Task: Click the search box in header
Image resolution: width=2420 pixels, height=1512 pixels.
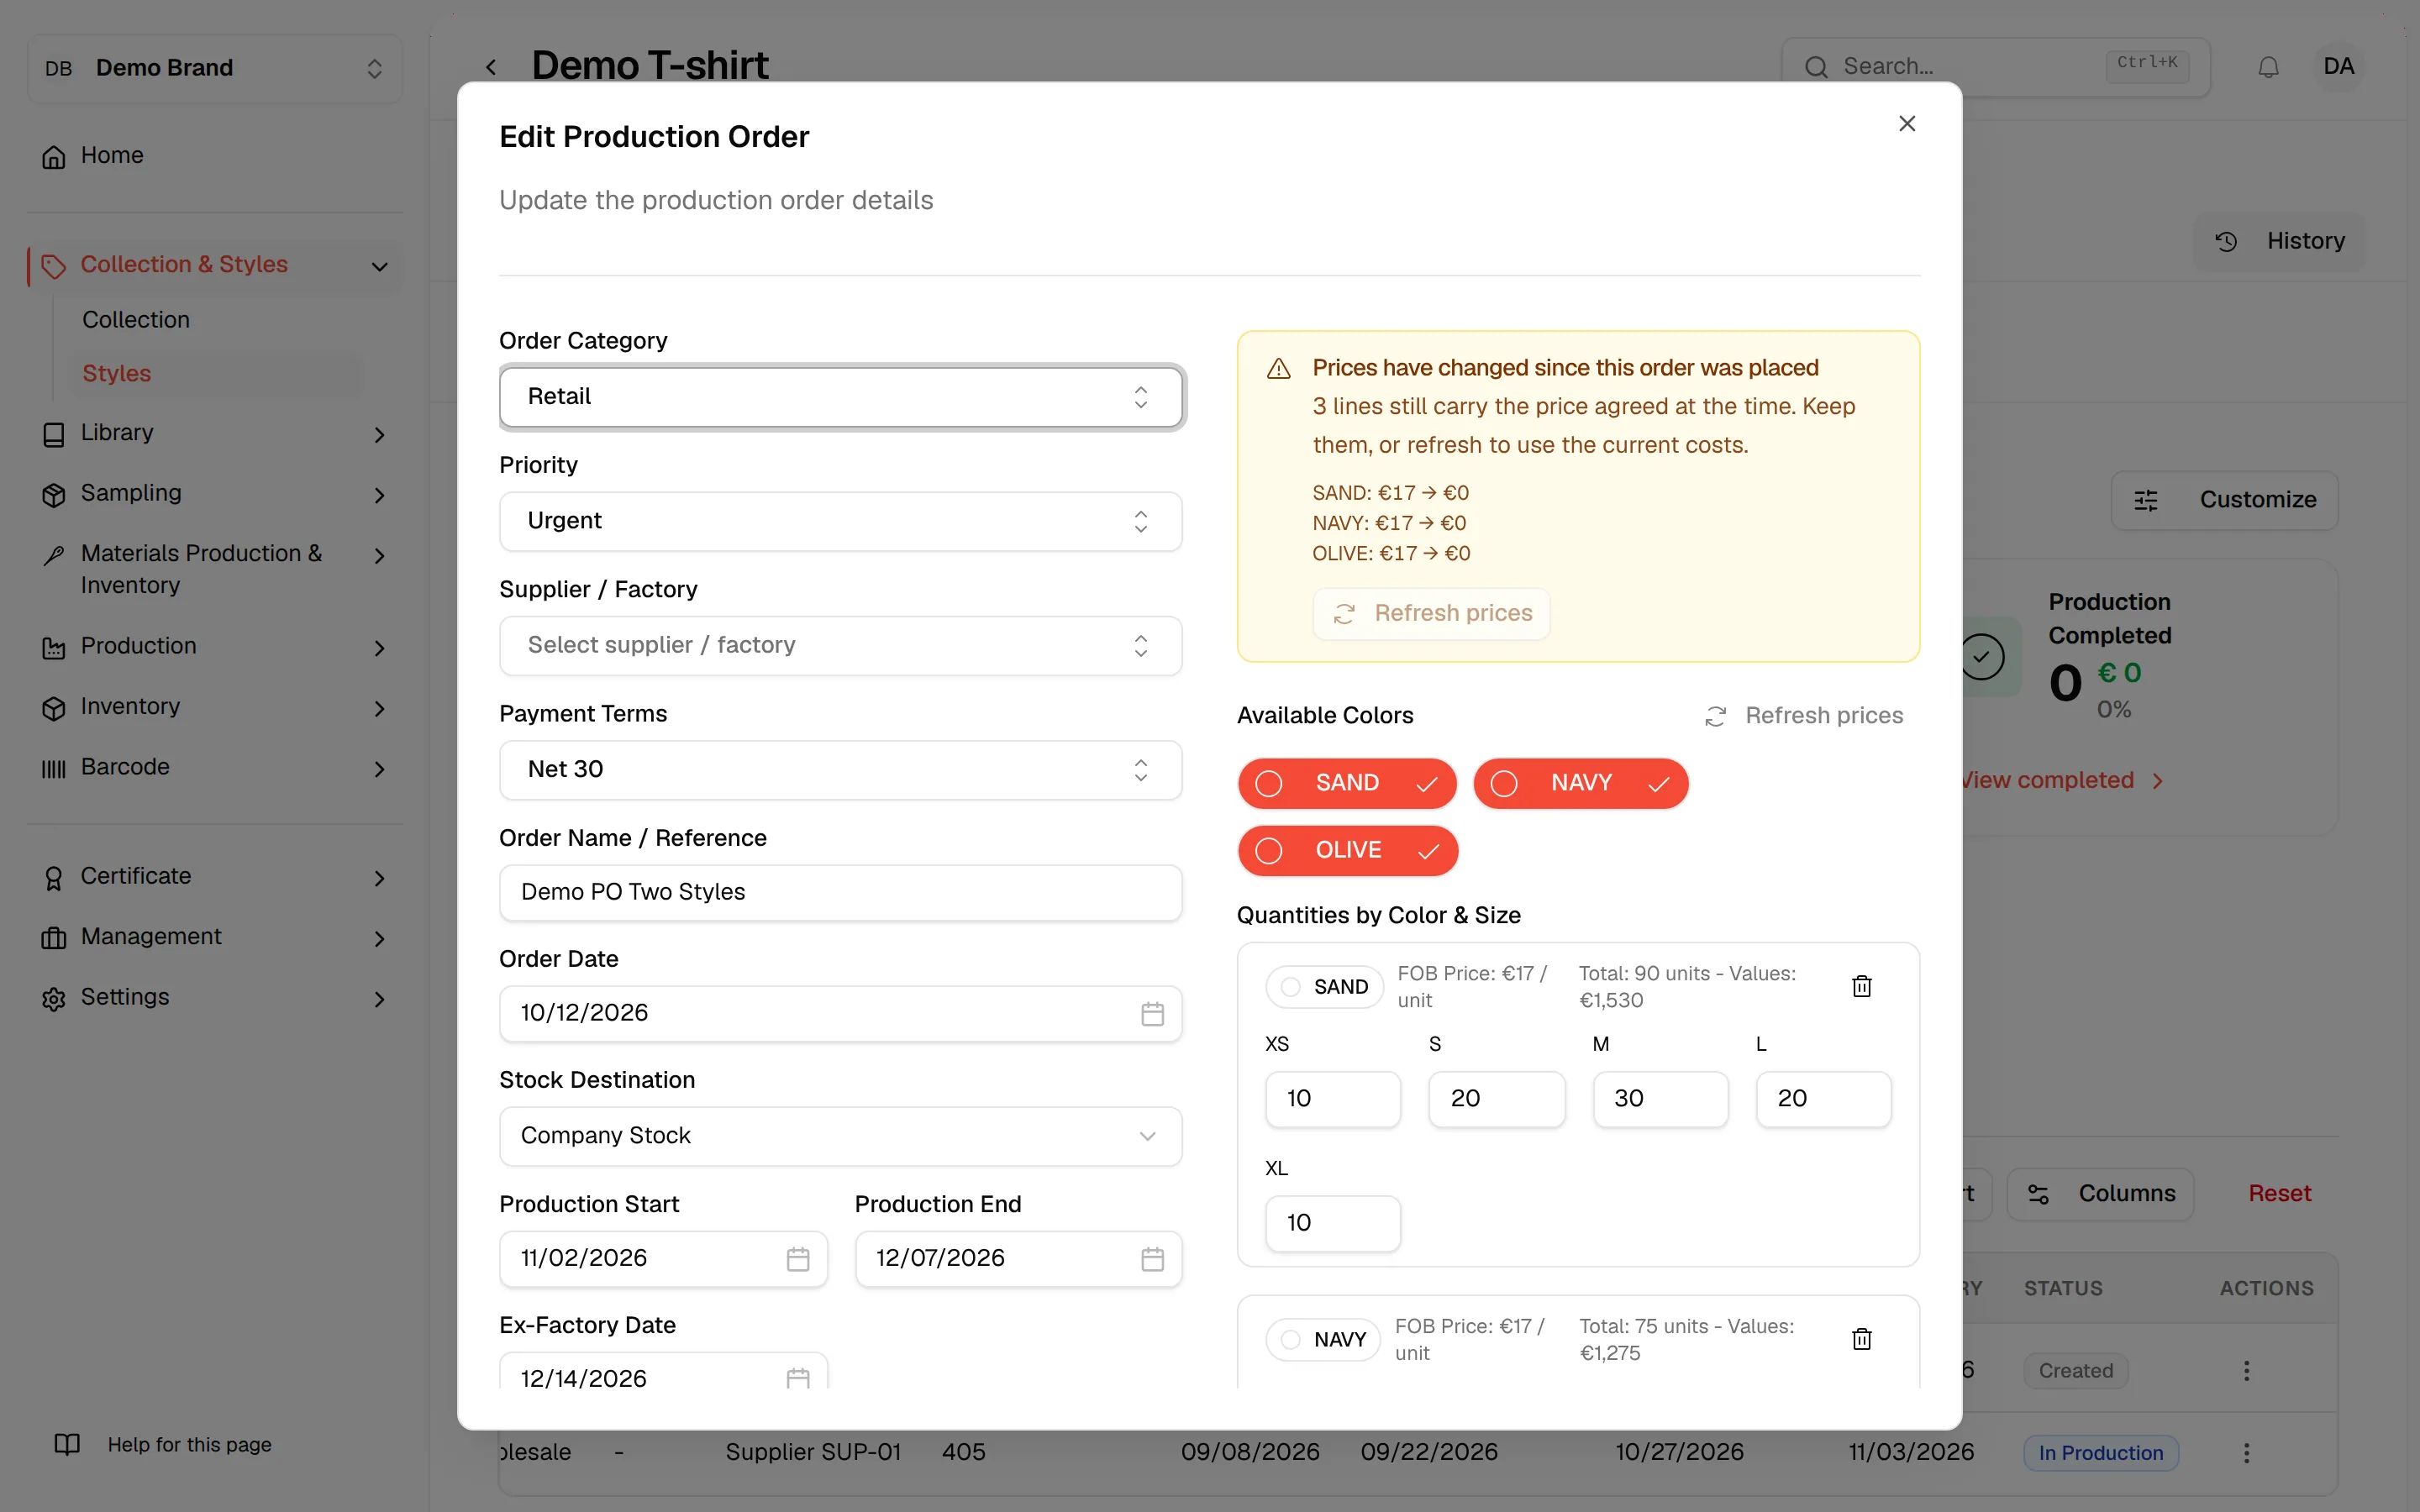Action: click(x=1995, y=67)
